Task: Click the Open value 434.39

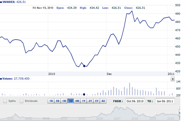Action: (72, 8)
